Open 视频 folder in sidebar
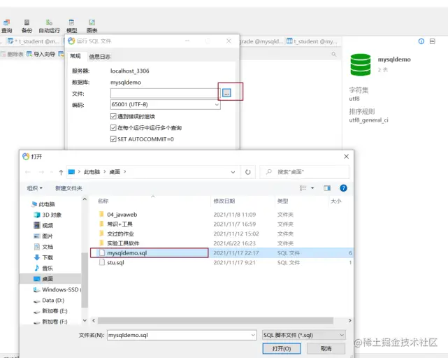 (43, 225)
